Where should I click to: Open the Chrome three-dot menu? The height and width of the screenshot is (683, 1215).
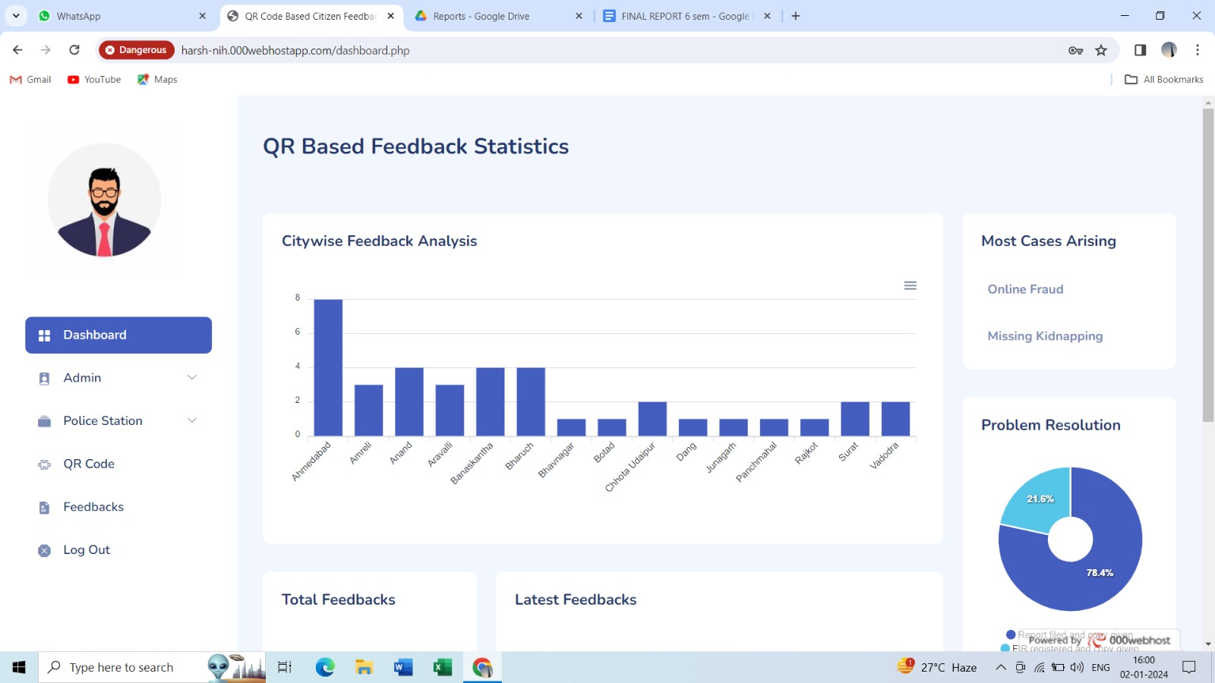point(1198,50)
